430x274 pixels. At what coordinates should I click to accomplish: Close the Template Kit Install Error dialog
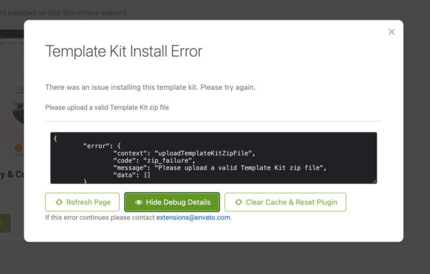click(391, 32)
